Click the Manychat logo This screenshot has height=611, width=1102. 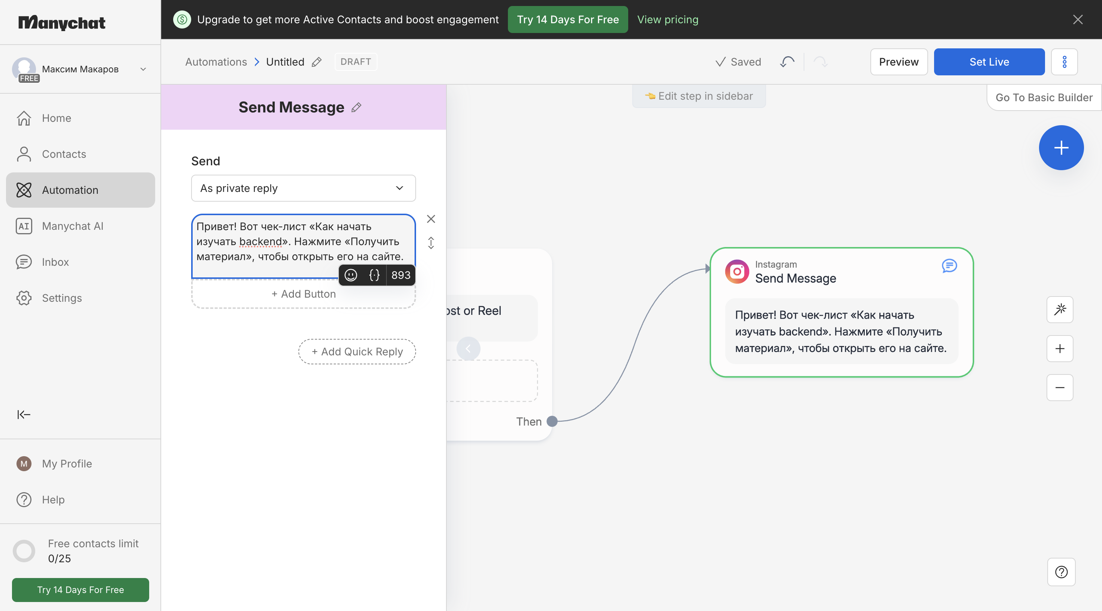coord(61,22)
